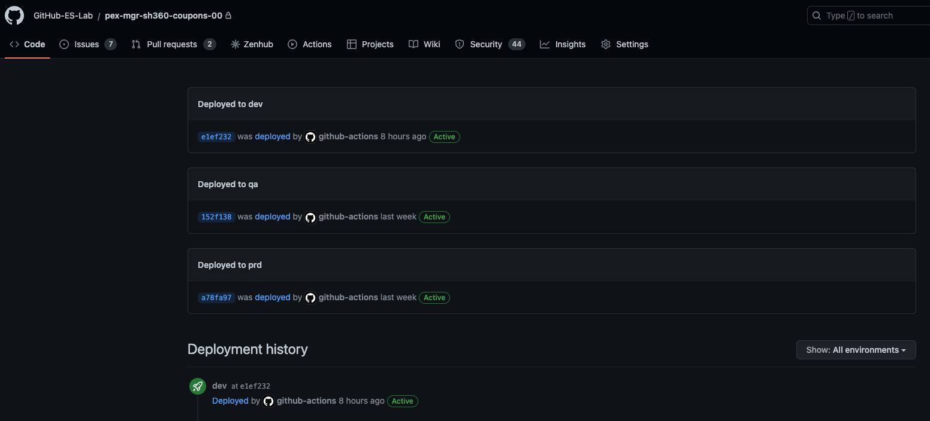Open the Issues tab
930x421 pixels.
88,44
